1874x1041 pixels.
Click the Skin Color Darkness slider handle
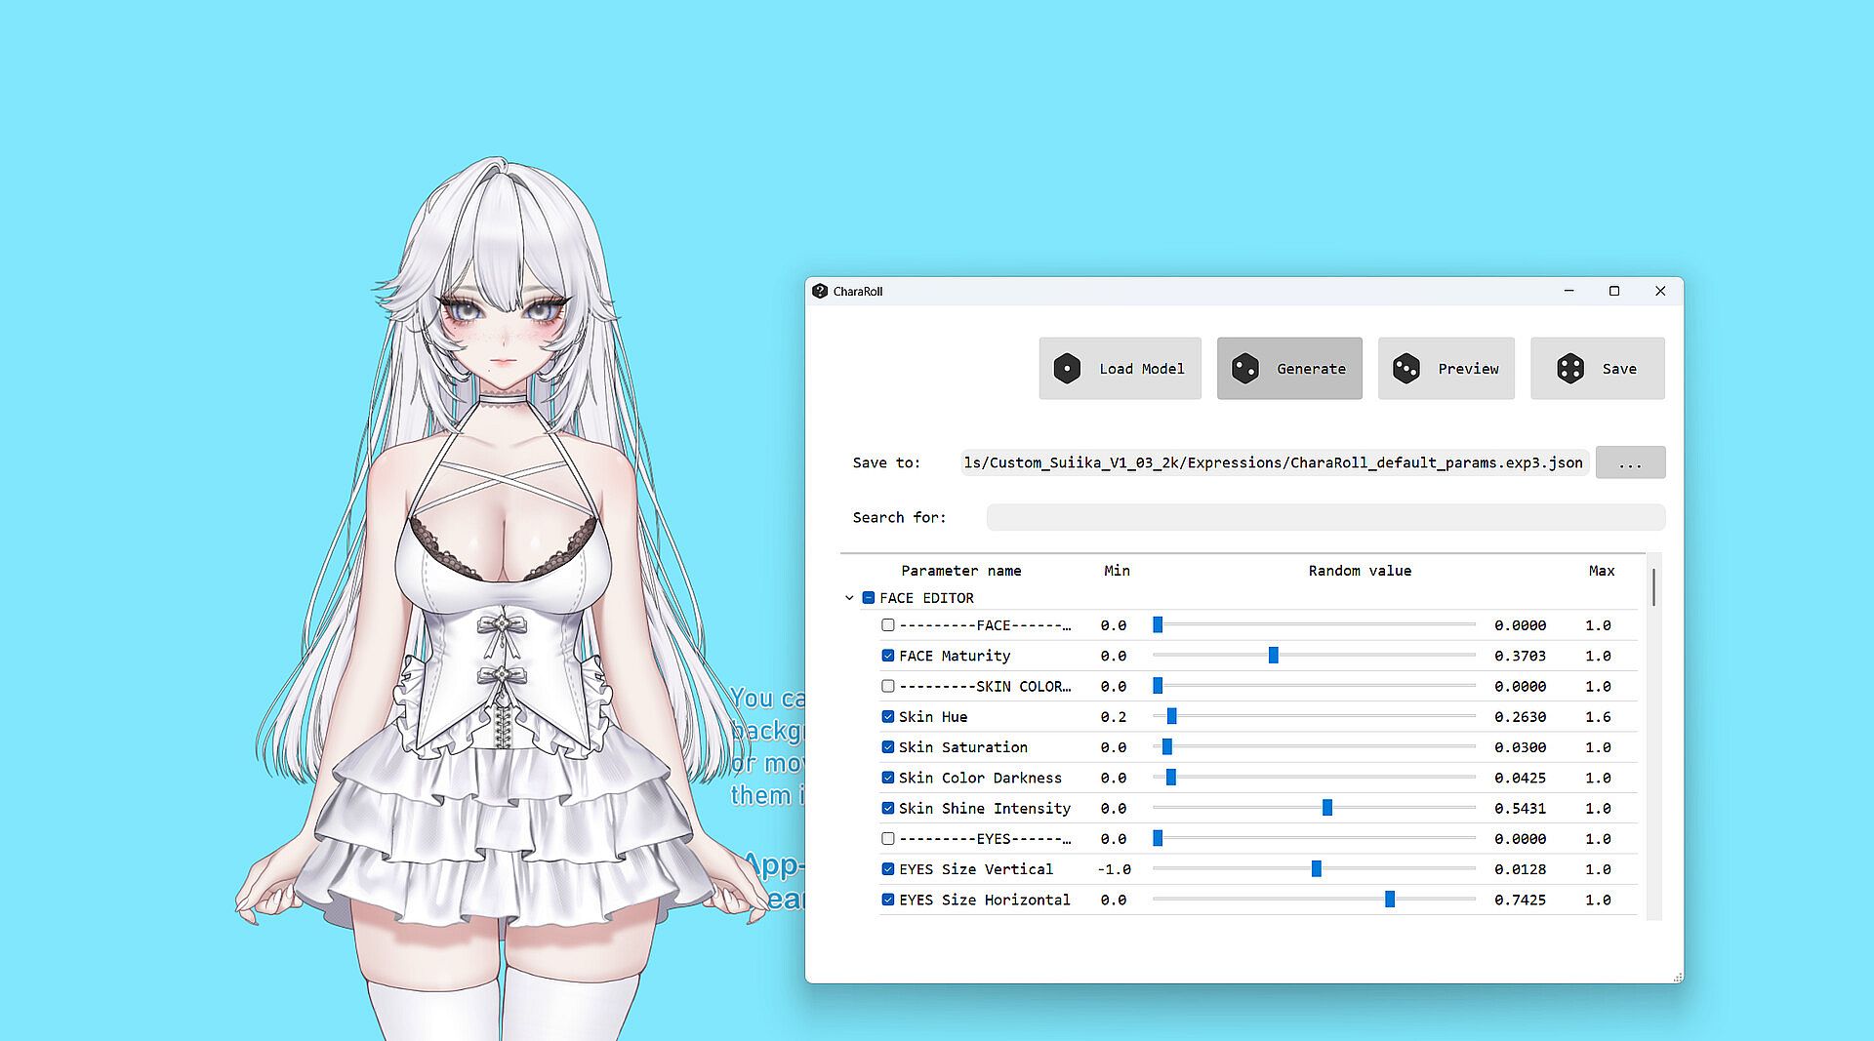tap(1171, 778)
